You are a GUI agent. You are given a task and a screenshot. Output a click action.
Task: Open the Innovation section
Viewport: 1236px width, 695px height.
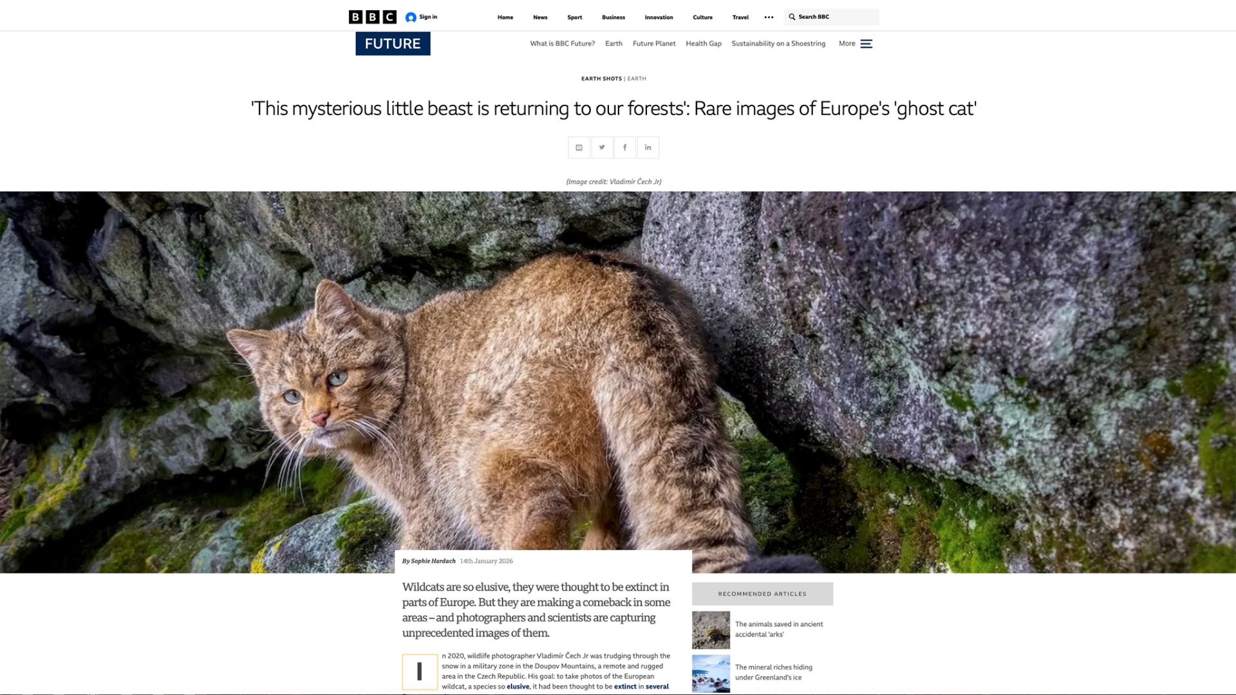[x=659, y=17]
